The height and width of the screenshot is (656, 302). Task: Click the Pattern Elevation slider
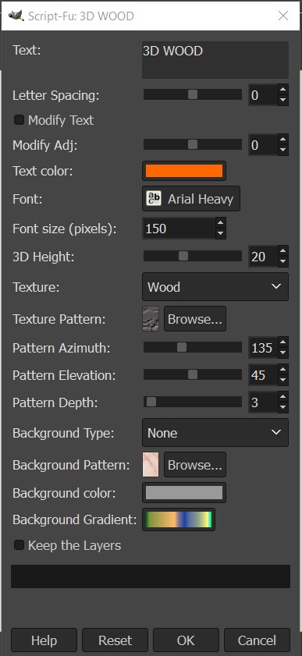coord(193,374)
